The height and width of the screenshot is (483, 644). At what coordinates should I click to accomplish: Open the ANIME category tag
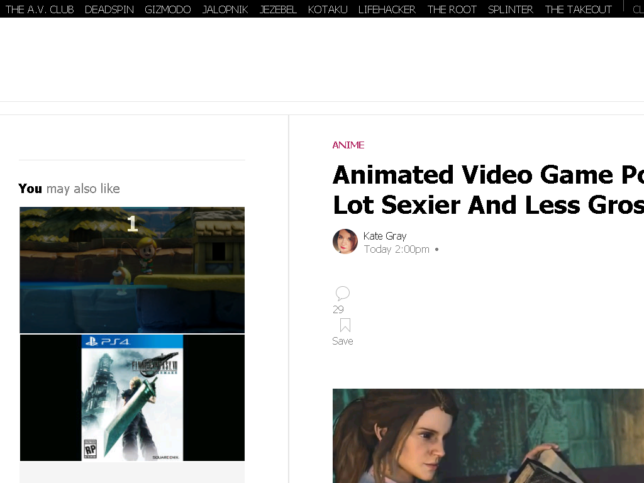click(348, 145)
